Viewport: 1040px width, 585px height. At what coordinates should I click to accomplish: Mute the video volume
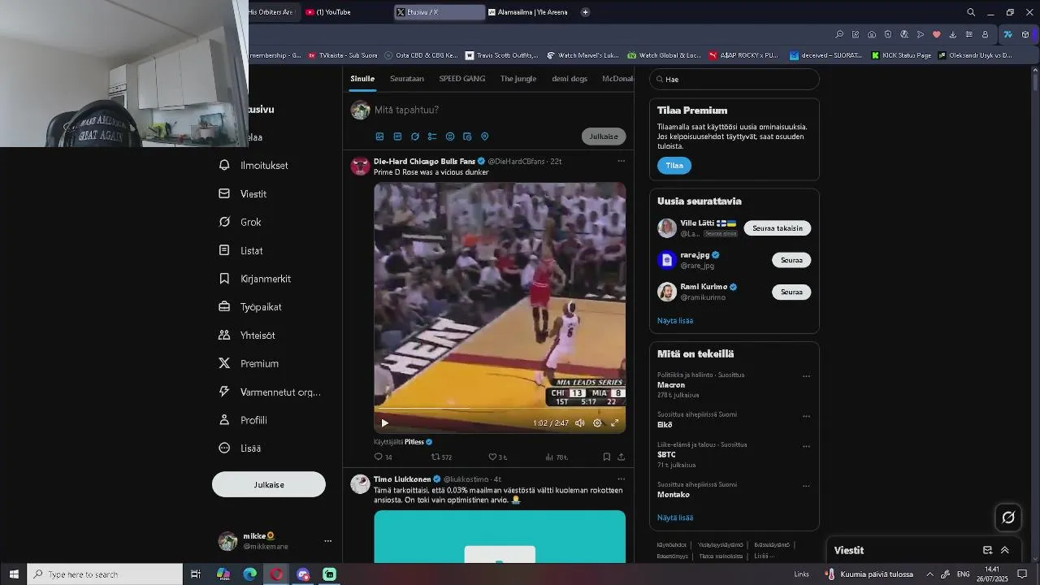click(x=580, y=422)
